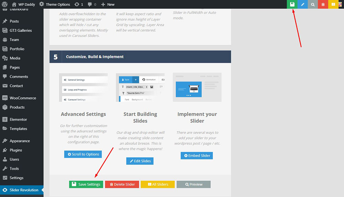
Task: Click Scroll to Options button
Action: (x=83, y=154)
